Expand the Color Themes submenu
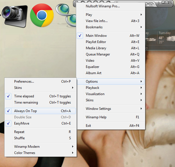175x167 pixels. [40, 153]
